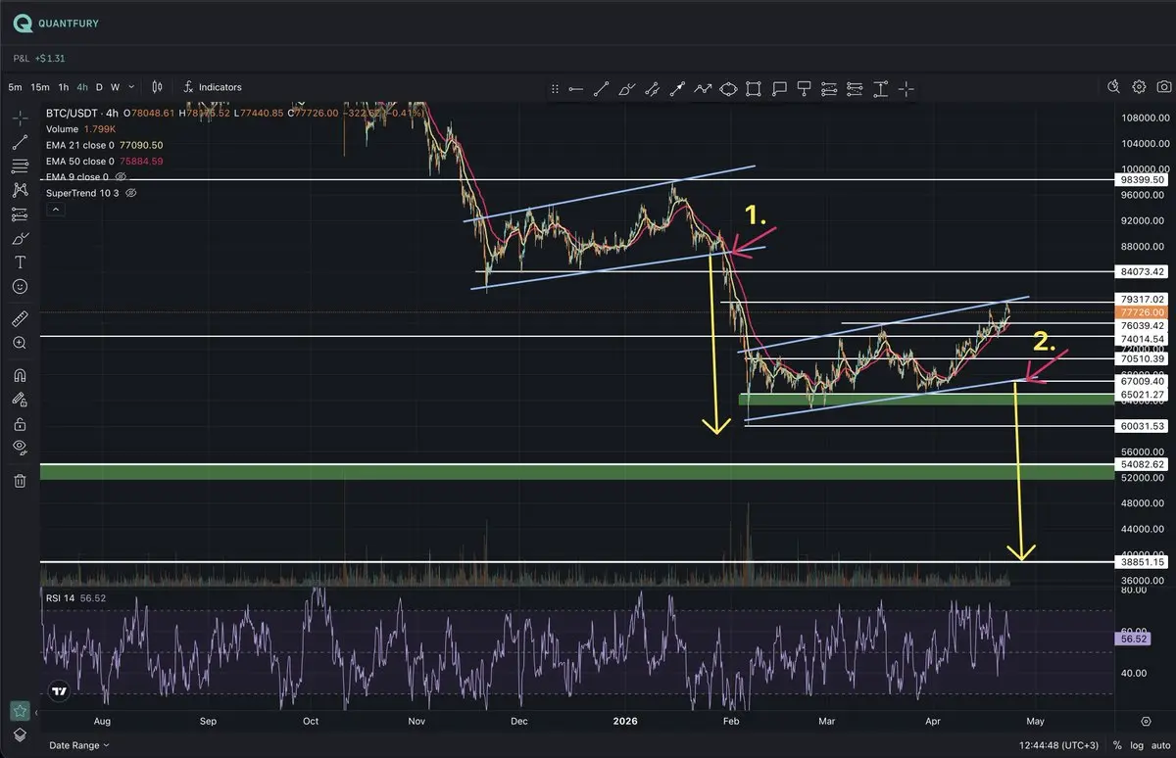1176x758 pixels.
Task: Take a chart snapshot with camera icon
Action: [x=1162, y=87]
